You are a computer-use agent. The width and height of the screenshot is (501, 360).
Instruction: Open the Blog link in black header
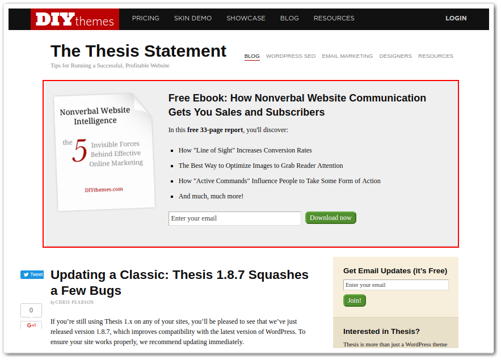point(289,18)
